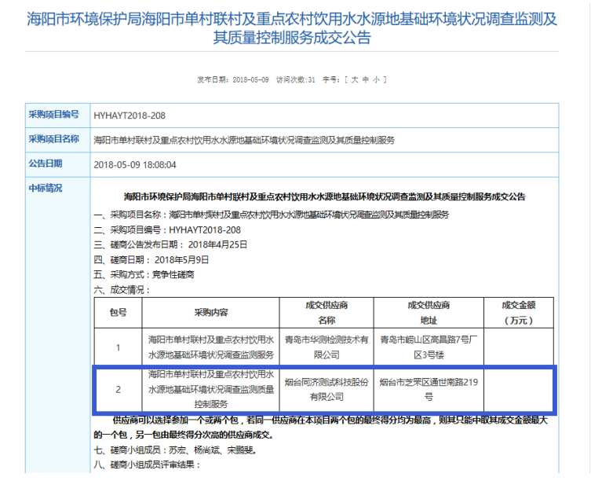Set font size to small (小)
Image resolution: width=591 pixels, height=481 pixels.
[x=376, y=79]
